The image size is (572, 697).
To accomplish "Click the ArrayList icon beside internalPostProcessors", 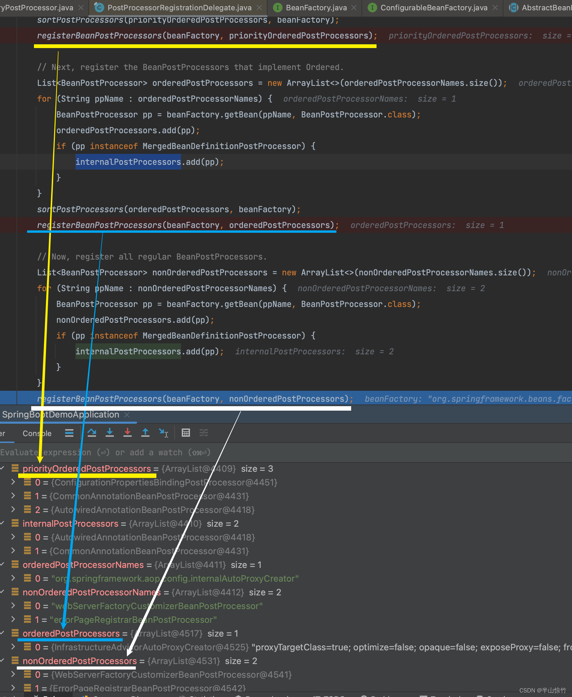I will click(15, 523).
